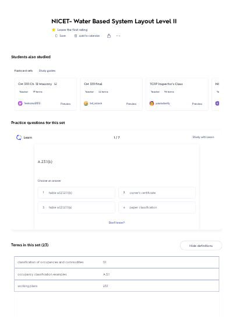Switch to the Study guides tab
The height and width of the screenshot is (329, 233).
point(47,70)
